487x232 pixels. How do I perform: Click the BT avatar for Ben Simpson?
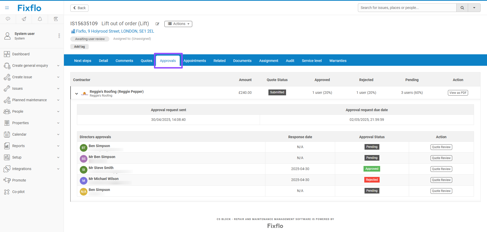coord(84,148)
